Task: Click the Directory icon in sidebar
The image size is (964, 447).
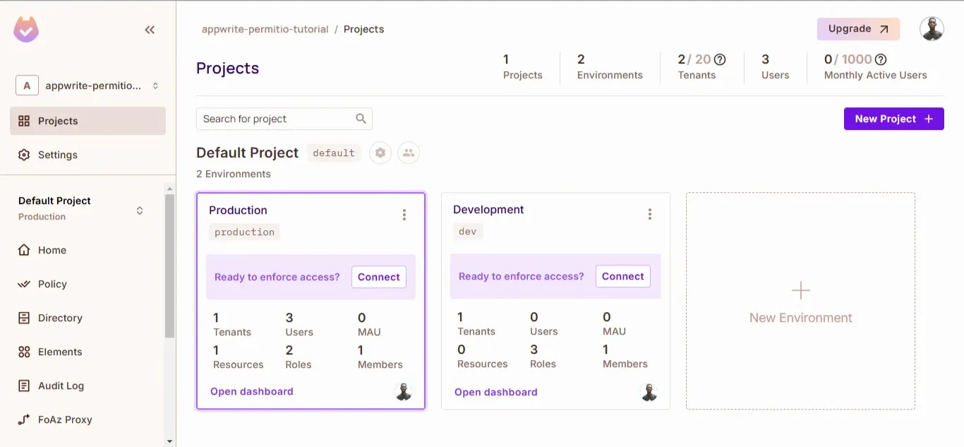Action: 24,318
